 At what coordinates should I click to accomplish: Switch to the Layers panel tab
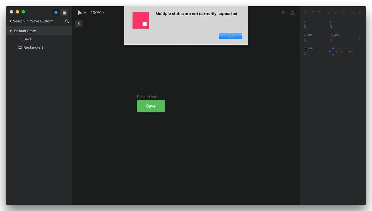coord(56,13)
